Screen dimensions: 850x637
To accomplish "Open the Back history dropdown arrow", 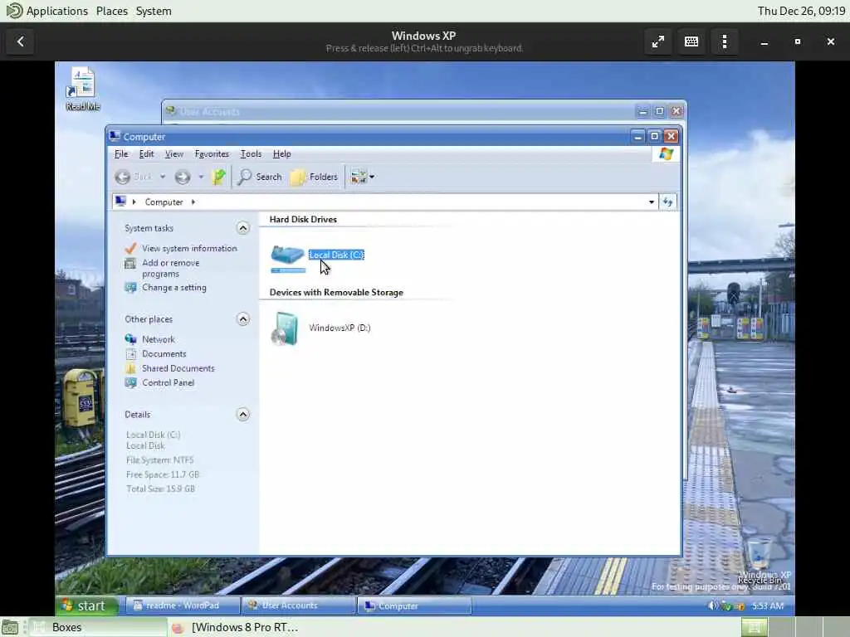I will 162,177.
